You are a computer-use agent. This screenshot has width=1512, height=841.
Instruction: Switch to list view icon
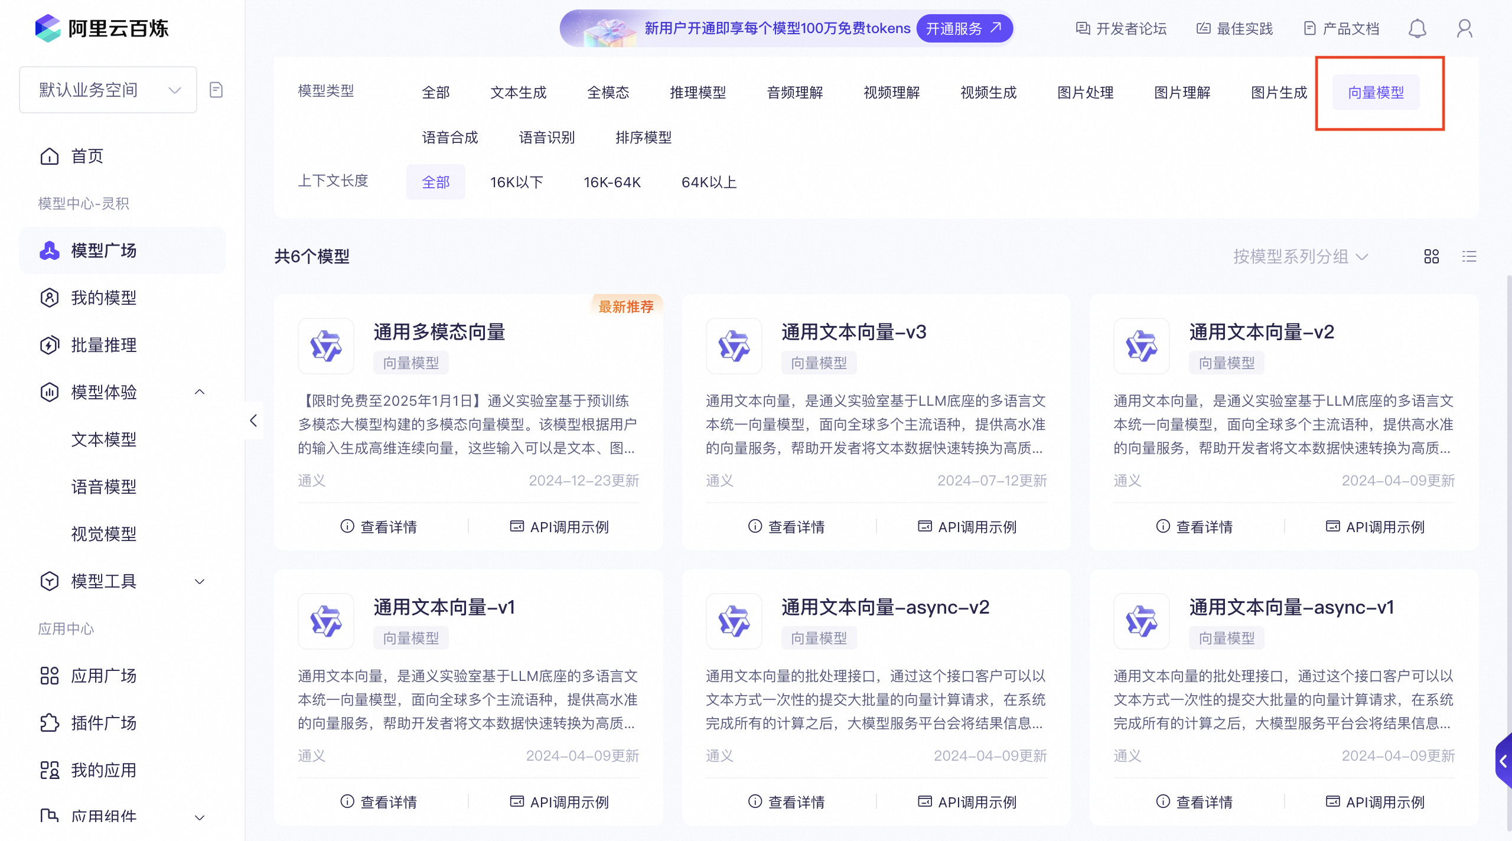(1469, 256)
